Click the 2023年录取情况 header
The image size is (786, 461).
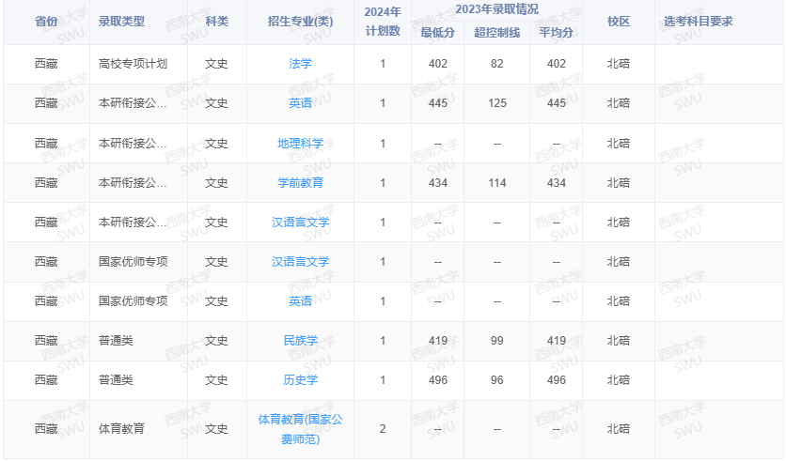(x=496, y=9)
